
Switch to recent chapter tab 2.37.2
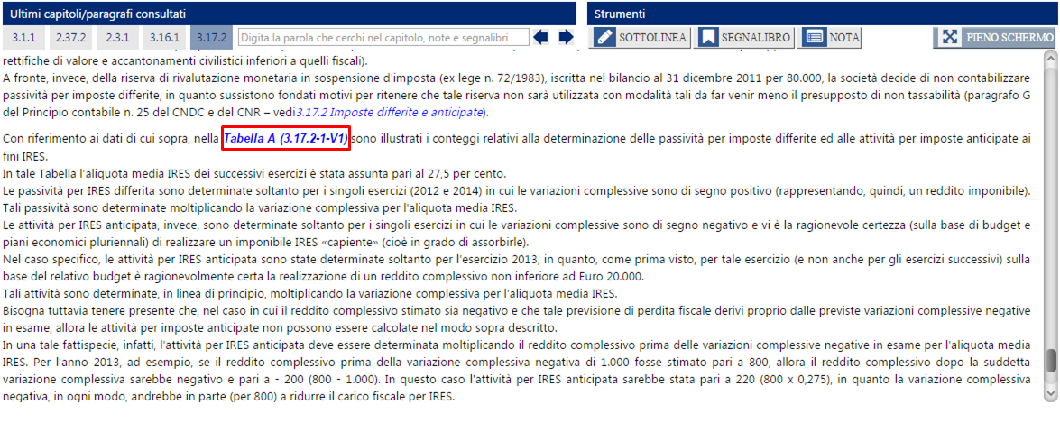pyautogui.click(x=69, y=37)
